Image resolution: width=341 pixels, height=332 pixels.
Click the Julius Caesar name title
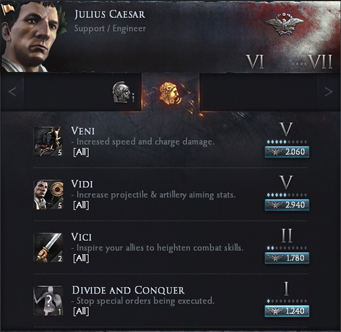click(x=110, y=15)
